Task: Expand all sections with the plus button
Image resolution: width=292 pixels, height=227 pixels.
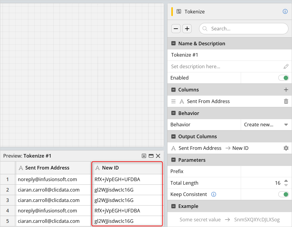Action: click(x=187, y=29)
